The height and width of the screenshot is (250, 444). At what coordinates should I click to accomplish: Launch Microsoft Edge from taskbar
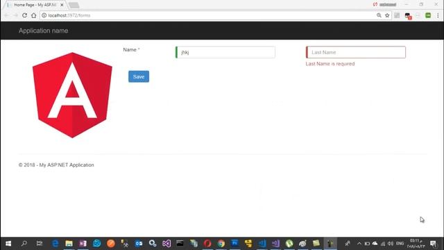55,244
